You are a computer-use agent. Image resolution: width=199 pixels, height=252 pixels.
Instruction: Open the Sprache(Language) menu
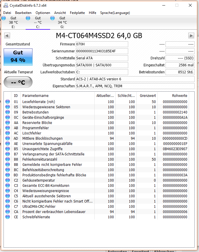point(115,13)
